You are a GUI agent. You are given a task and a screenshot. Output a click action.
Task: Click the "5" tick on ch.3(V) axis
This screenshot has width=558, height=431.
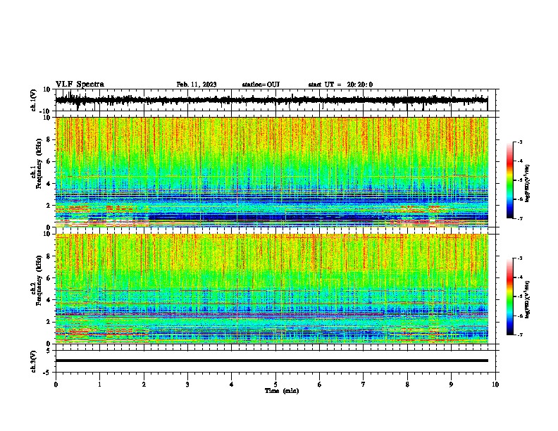click(x=49, y=350)
